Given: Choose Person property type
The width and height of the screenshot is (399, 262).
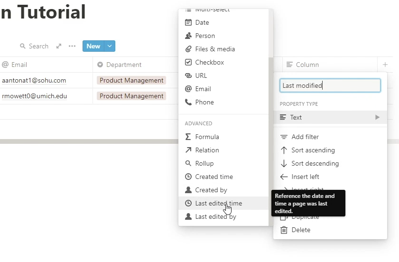Looking at the screenshot, I should click(223, 36).
